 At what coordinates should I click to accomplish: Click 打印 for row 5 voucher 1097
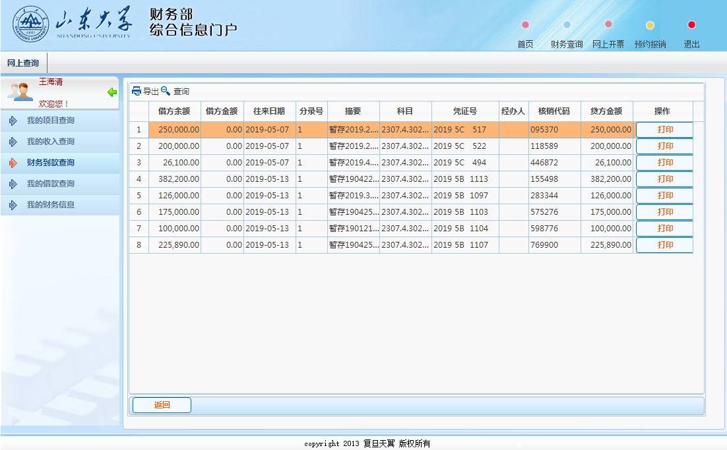664,196
